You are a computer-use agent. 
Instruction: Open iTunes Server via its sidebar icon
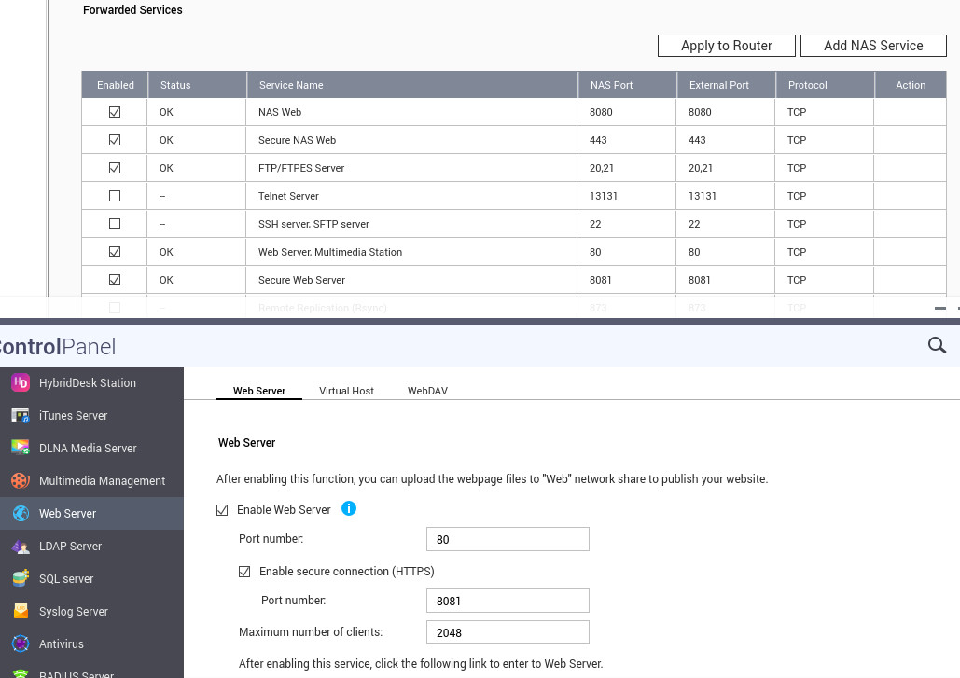pos(21,415)
